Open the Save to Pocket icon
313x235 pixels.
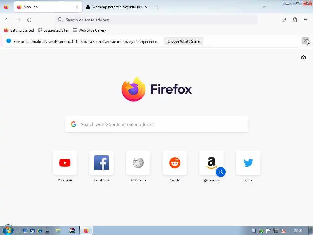pos(283,20)
